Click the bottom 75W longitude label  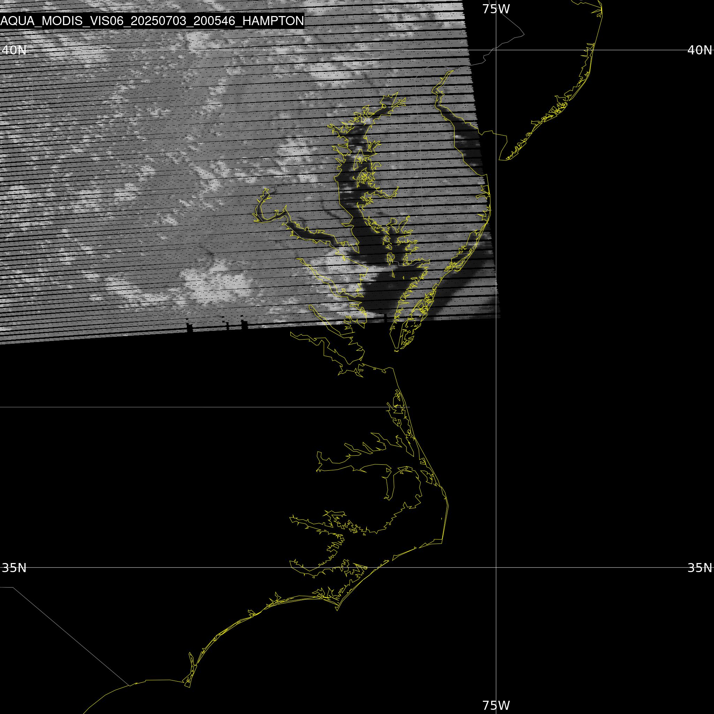click(x=496, y=705)
